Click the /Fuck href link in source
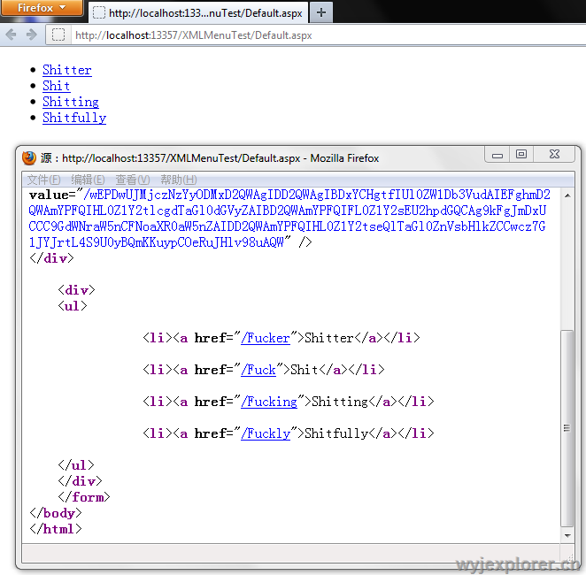Screen dimensions: 586x575 258,370
